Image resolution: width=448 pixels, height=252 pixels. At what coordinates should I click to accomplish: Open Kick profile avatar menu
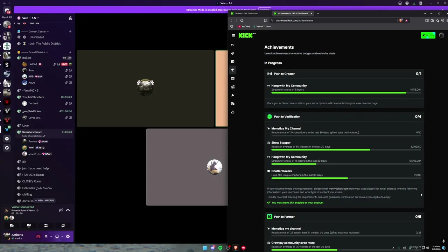click(x=441, y=35)
